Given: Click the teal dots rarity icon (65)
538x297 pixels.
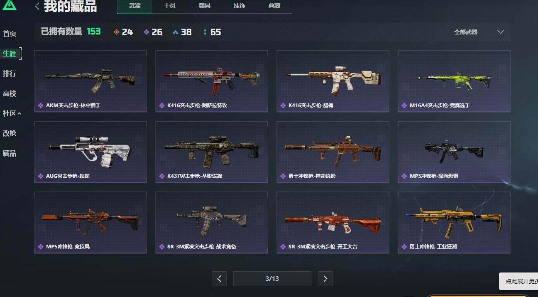Looking at the screenshot, I should click(x=205, y=32).
